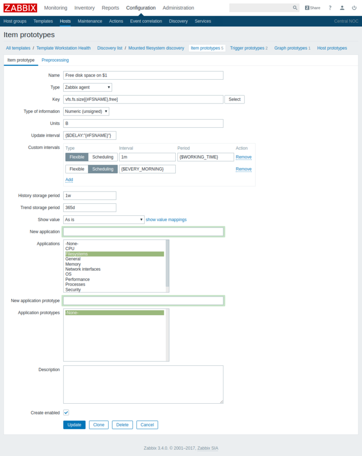
Task: Open the Administration menu
Action: 178,8
